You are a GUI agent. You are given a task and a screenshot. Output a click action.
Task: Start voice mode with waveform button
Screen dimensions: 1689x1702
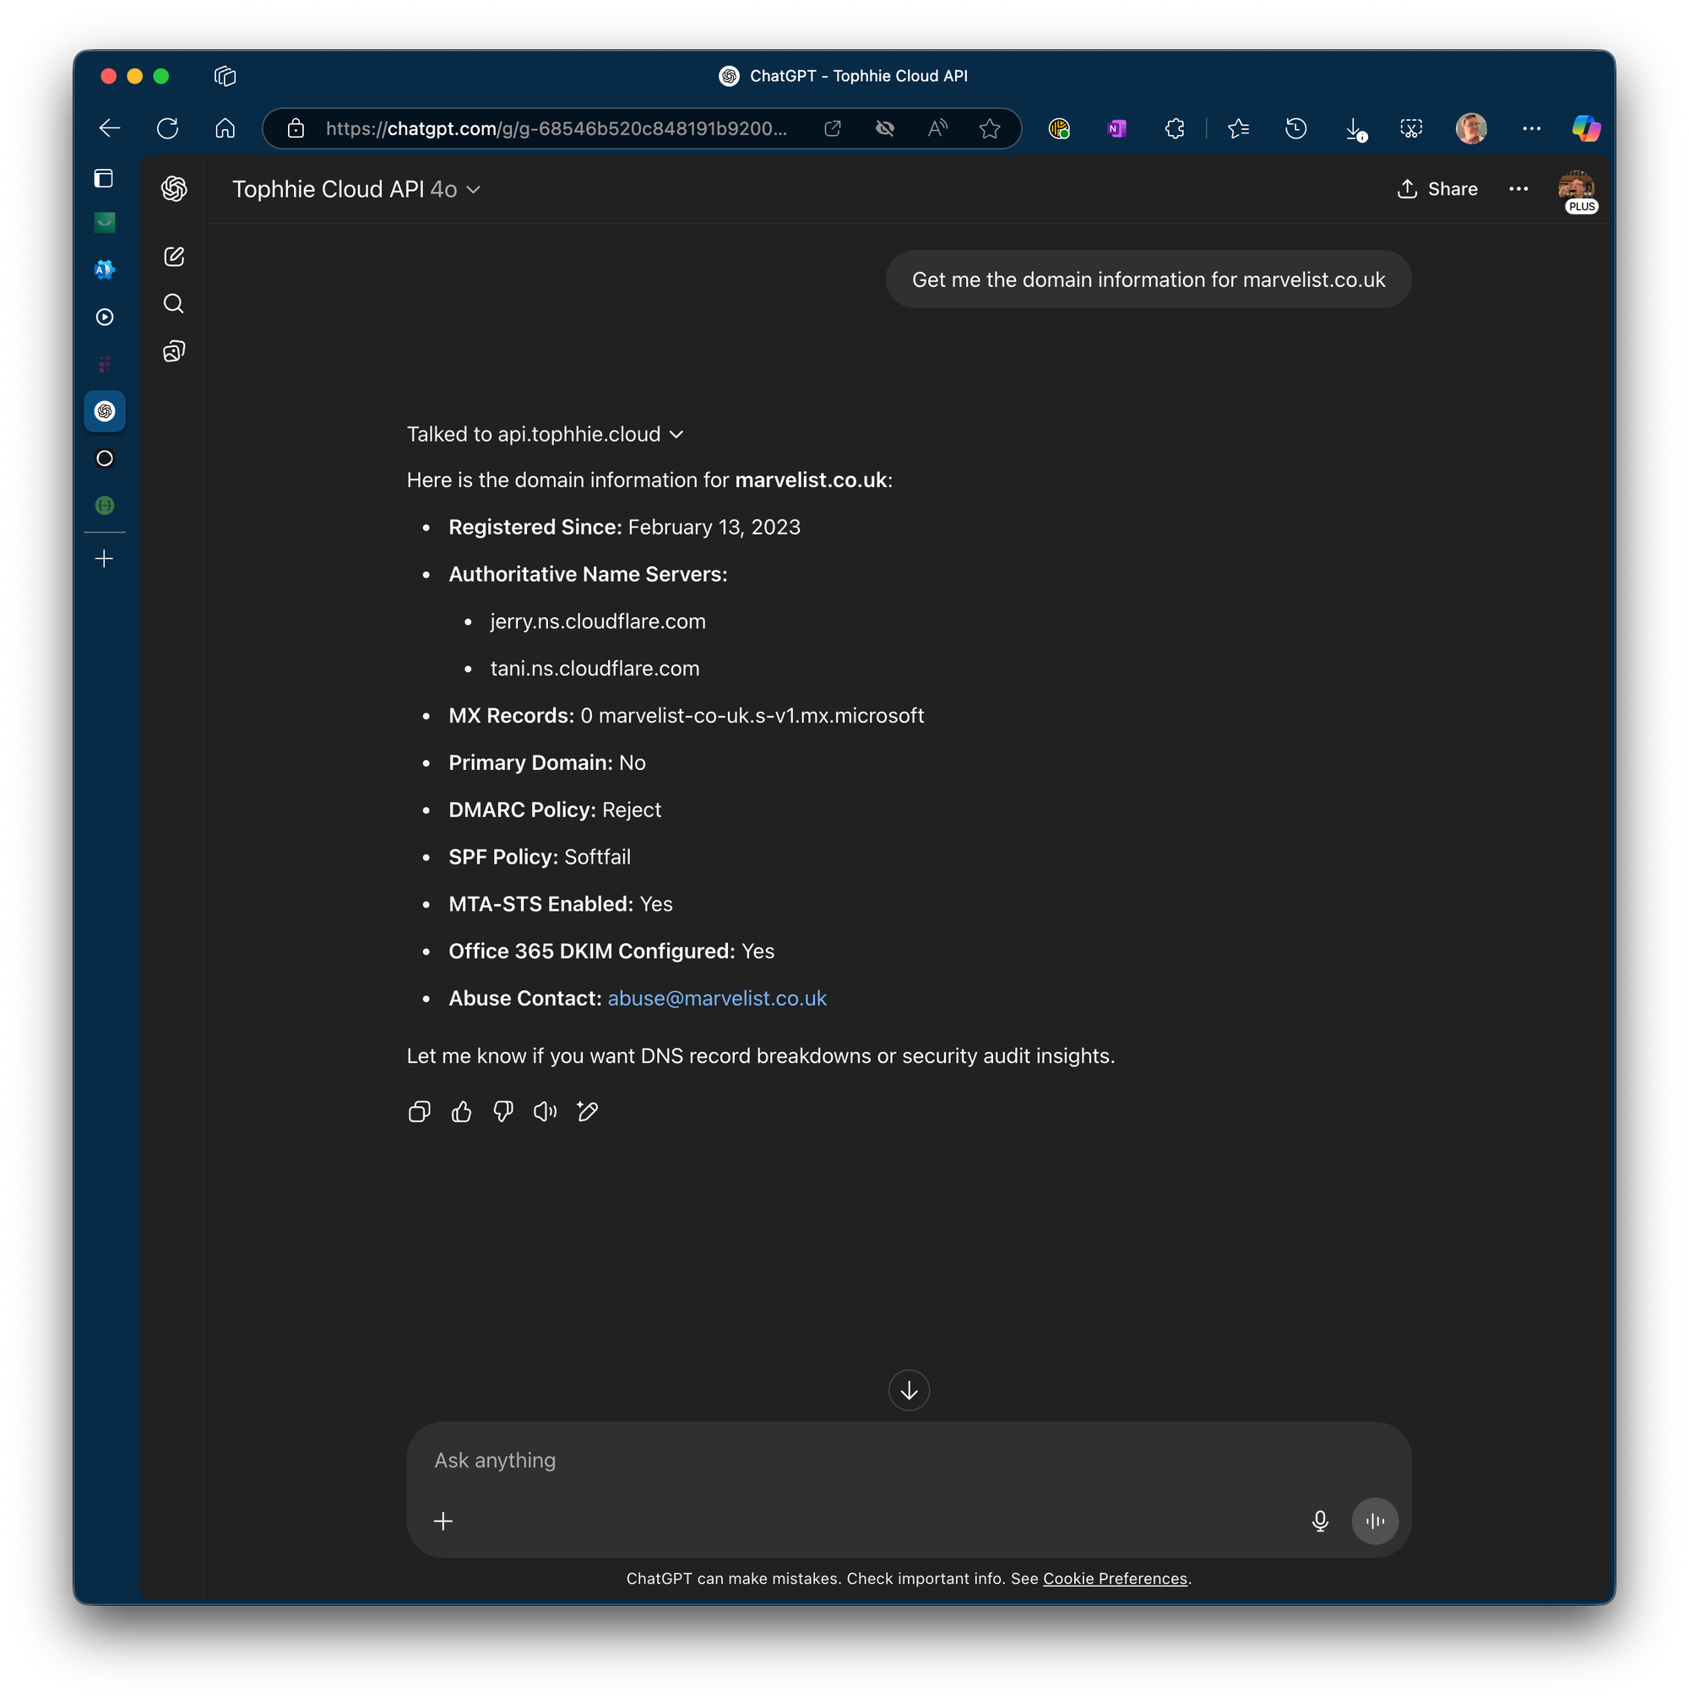point(1376,1521)
